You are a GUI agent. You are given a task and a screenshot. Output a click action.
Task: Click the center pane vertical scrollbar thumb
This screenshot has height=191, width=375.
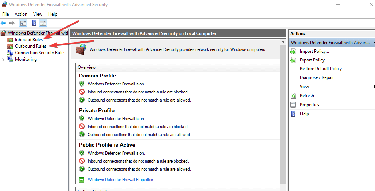point(283,115)
